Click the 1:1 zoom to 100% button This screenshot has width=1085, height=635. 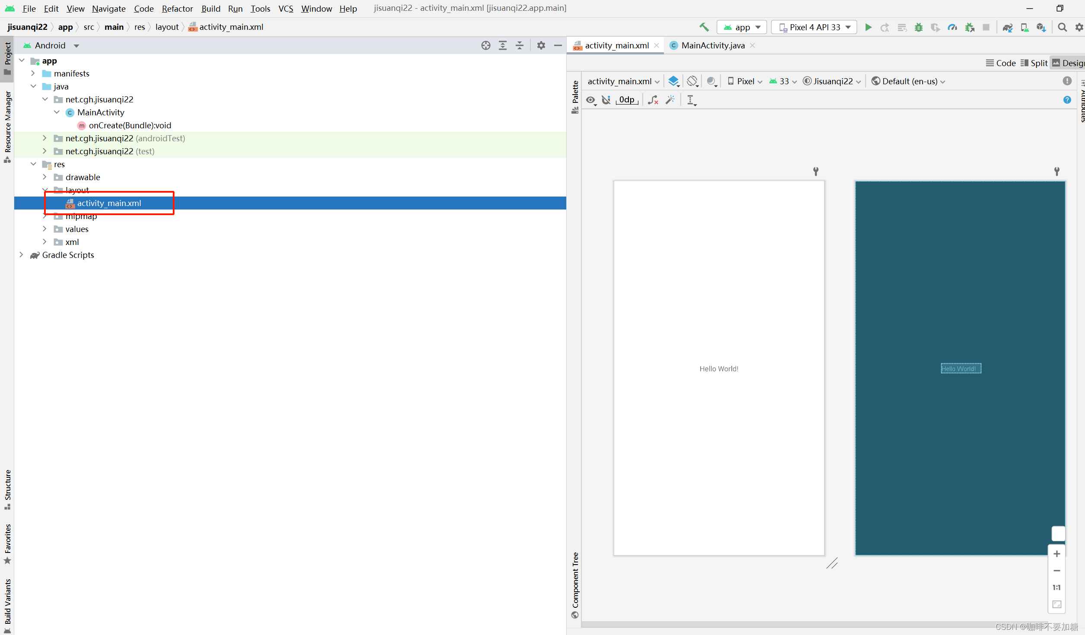pos(1057,587)
